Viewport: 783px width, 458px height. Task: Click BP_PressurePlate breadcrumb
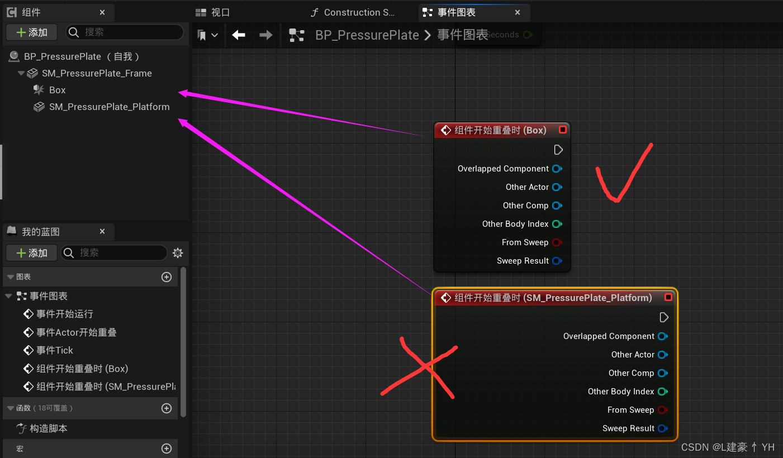coord(367,35)
